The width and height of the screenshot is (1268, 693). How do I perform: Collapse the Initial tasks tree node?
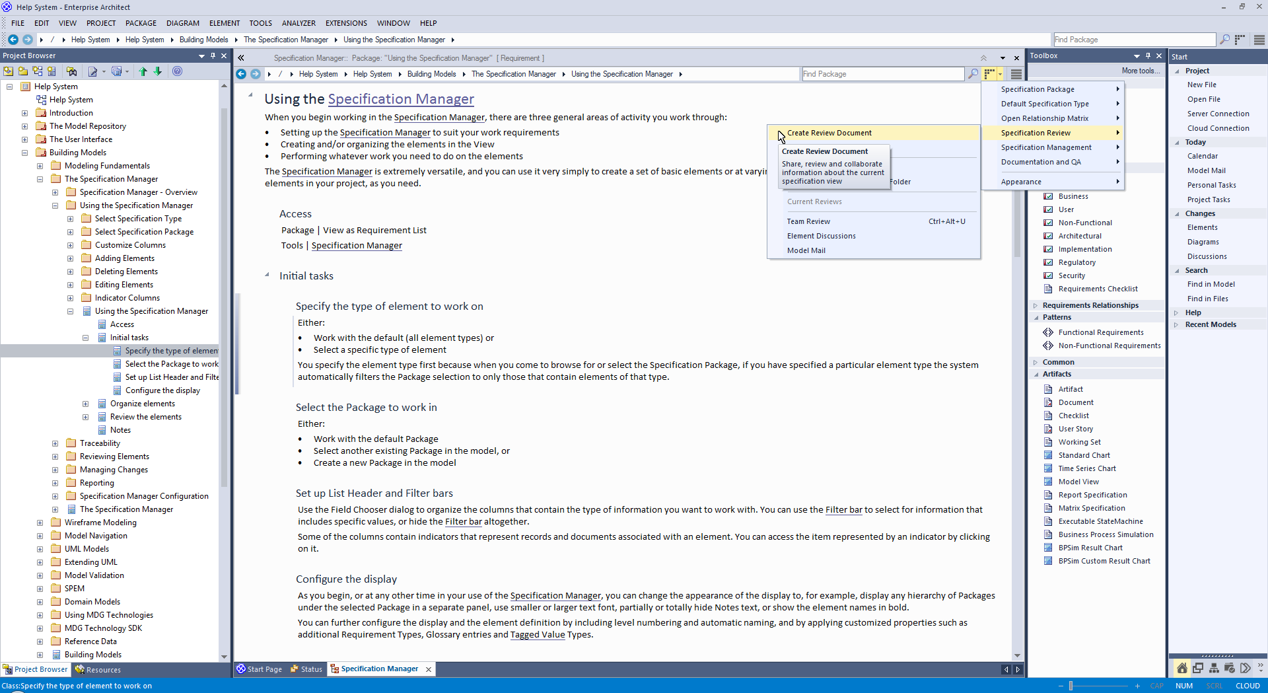click(x=86, y=338)
